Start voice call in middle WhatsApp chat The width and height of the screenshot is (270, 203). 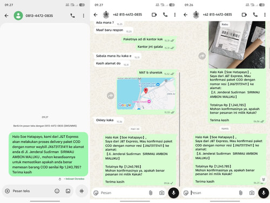point(165,15)
